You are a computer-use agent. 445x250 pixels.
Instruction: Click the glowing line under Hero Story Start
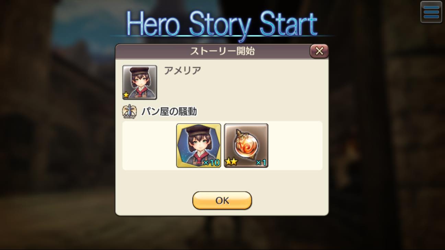pos(222,36)
